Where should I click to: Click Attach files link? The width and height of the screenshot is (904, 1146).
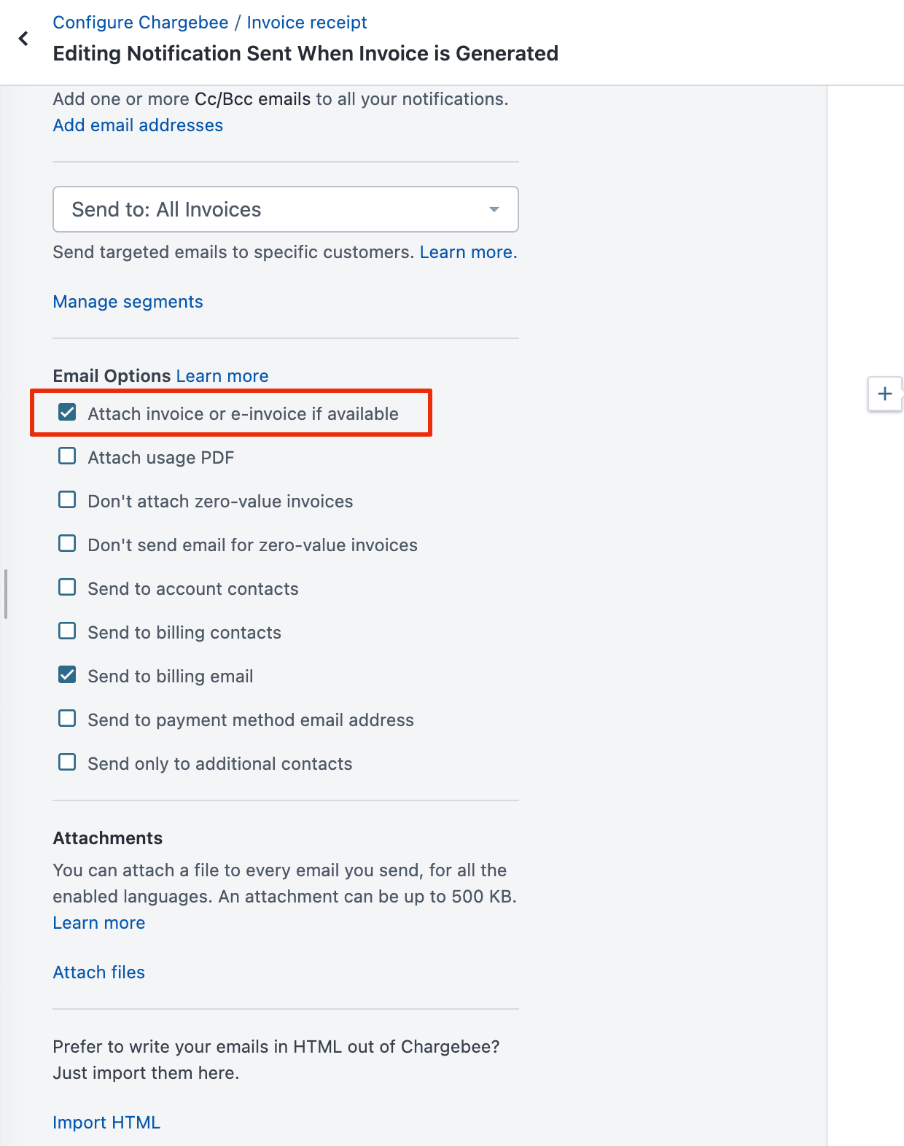[x=98, y=972]
